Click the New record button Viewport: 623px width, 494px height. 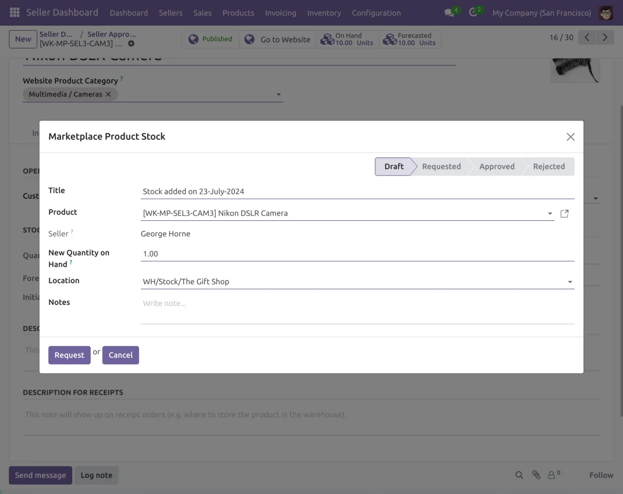[x=23, y=39]
